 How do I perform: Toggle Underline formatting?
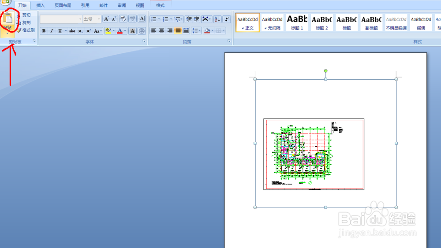coord(60,31)
